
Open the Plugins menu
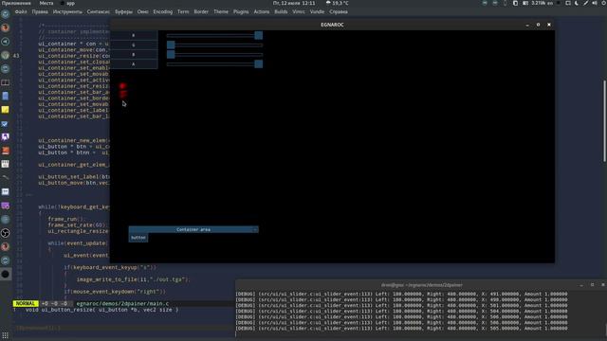coord(241,11)
